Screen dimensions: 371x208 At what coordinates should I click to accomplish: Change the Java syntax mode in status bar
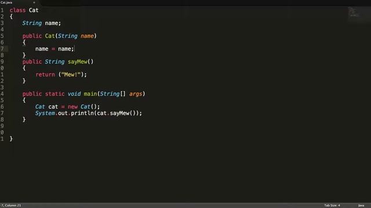[x=361, y=206]
